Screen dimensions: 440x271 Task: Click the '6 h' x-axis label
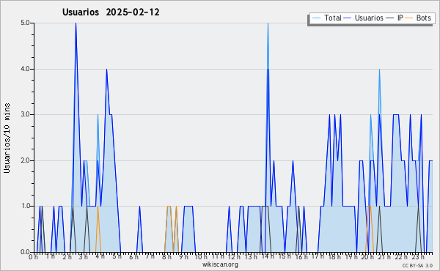133,257
